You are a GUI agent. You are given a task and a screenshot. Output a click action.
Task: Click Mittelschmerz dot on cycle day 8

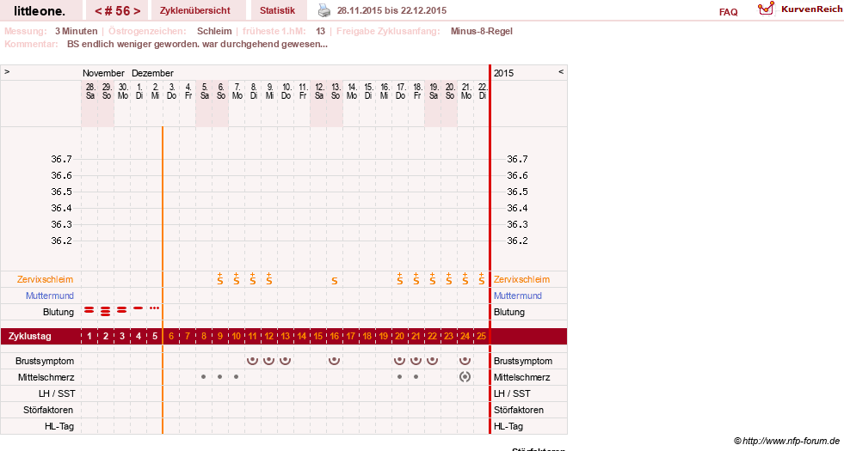tap(203, 377)
